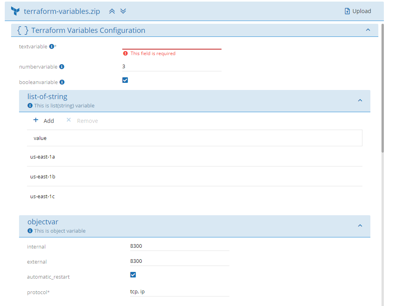
Task: Click the value column header
Action: point(195,138)
